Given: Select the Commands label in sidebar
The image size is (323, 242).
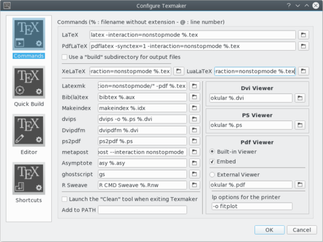Looking at the screenshot, I should pyautogui.click(x=29, y=56).
